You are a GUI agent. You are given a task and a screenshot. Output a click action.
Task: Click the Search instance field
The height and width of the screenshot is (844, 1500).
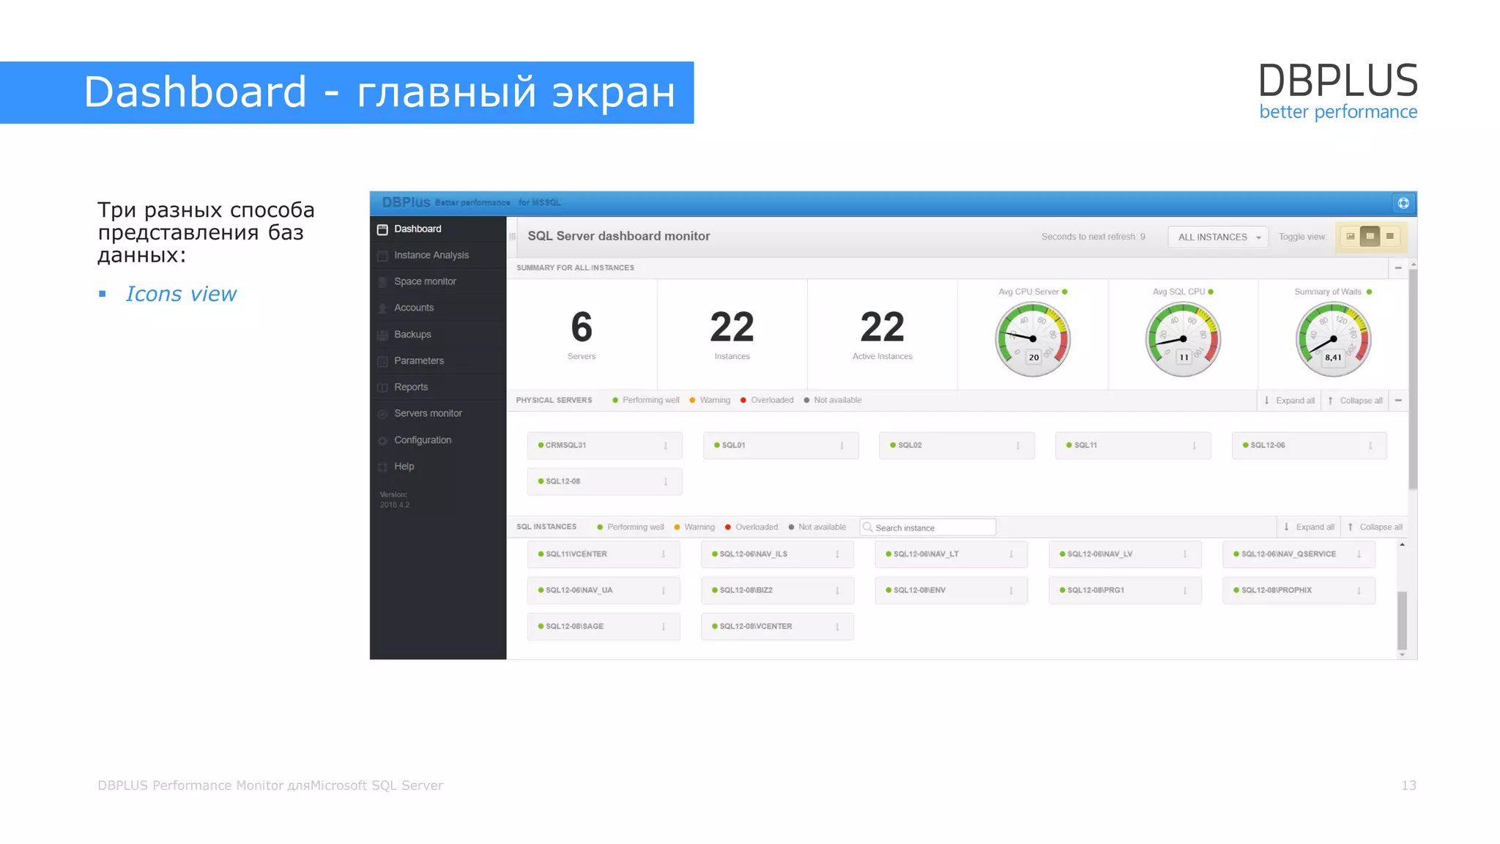pos(928,527)
